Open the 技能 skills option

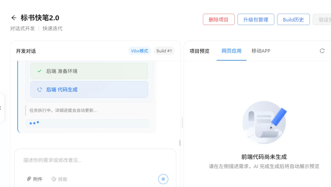[x=59, y=179]
